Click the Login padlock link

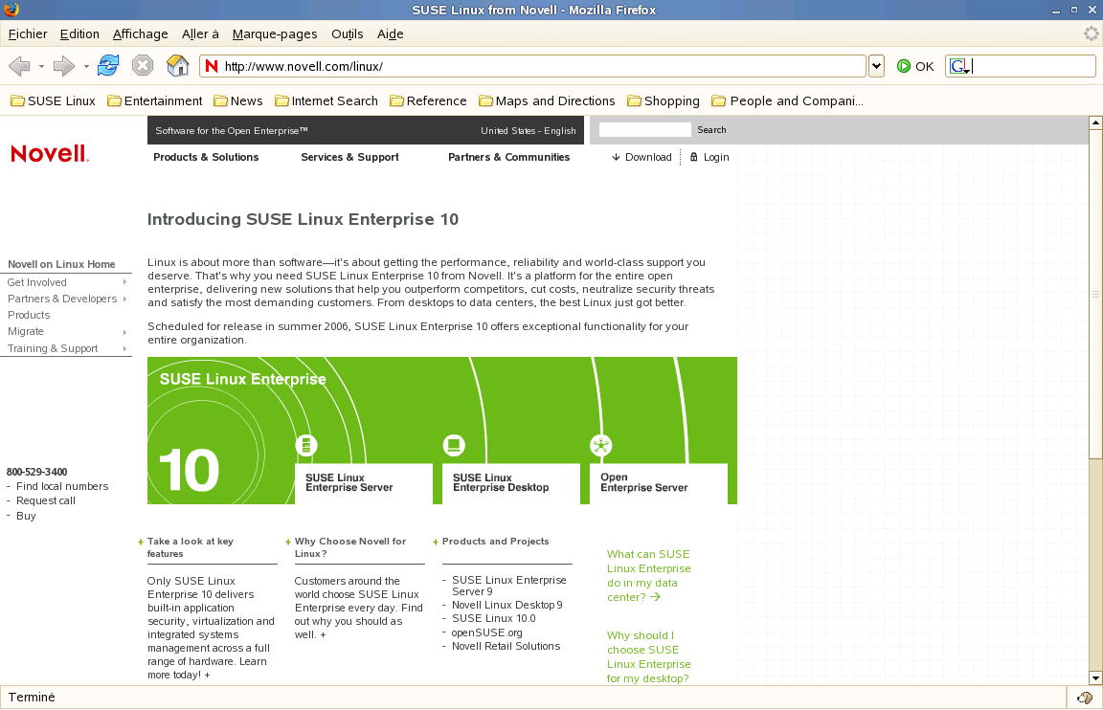click(x=709, y=157)
